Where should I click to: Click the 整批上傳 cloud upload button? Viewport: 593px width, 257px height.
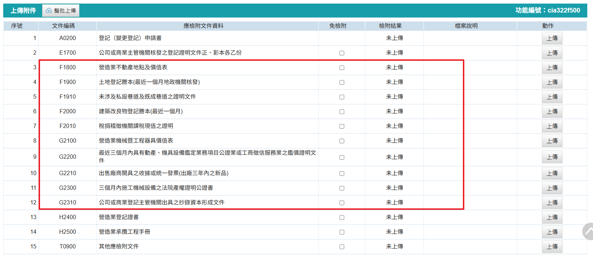coord(61,11)
